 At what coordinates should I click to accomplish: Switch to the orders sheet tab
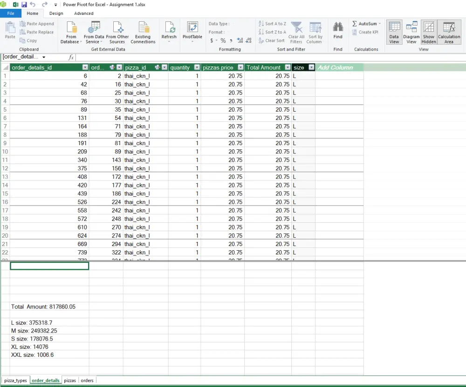87,380
